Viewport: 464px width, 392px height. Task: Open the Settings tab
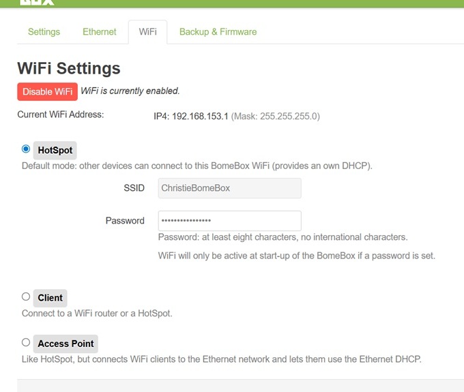[44, 31]
